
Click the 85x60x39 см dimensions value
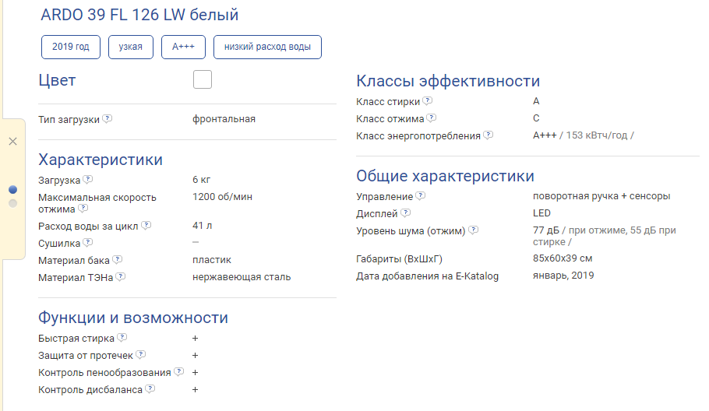[563, 258]
